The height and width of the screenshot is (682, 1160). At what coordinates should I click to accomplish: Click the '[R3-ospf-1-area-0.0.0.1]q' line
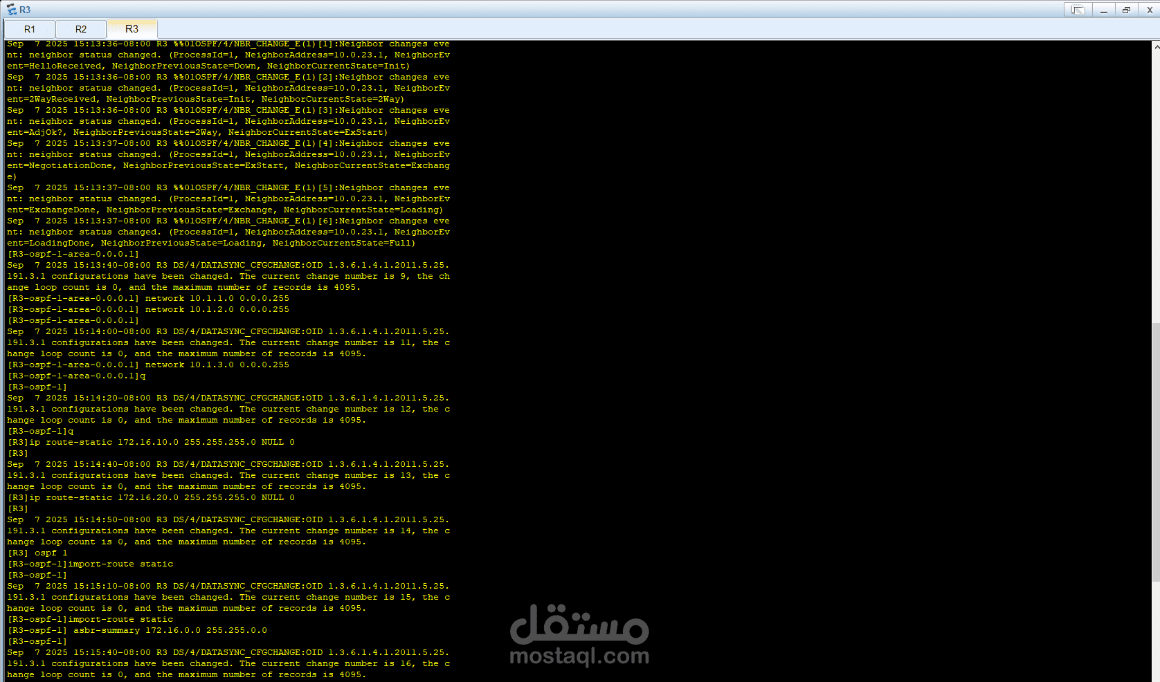coord(77,376)
